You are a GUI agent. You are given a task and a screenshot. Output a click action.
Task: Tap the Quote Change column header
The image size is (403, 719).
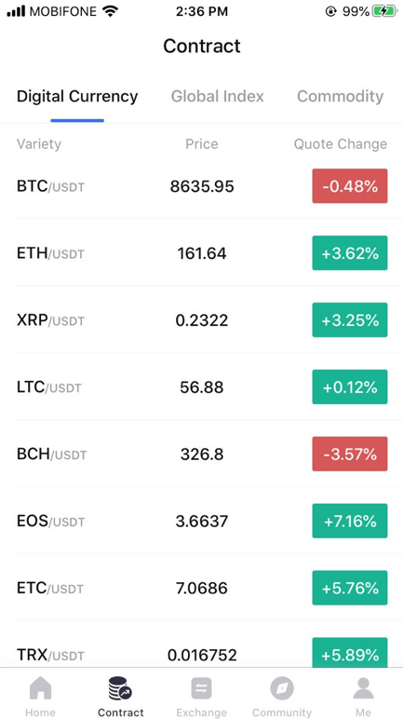341,144
